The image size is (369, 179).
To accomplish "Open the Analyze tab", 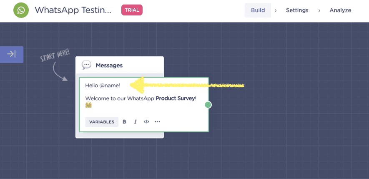I will pyautogui.click(x=340, y=10).
